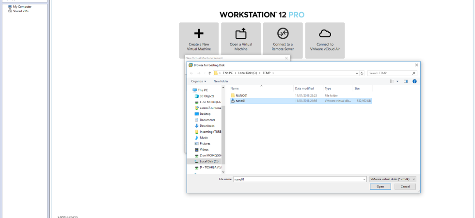
Task: Open the Incoming (TURB folder
Action: [x=208, y=132]
